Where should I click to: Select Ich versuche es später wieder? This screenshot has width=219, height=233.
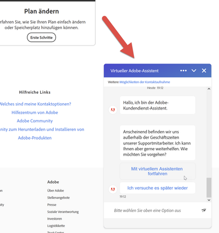(x=157, y=188)
